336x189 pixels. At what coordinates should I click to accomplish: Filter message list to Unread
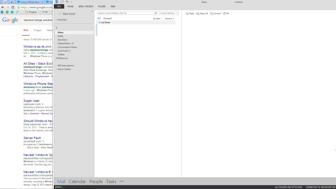point(107,18)
